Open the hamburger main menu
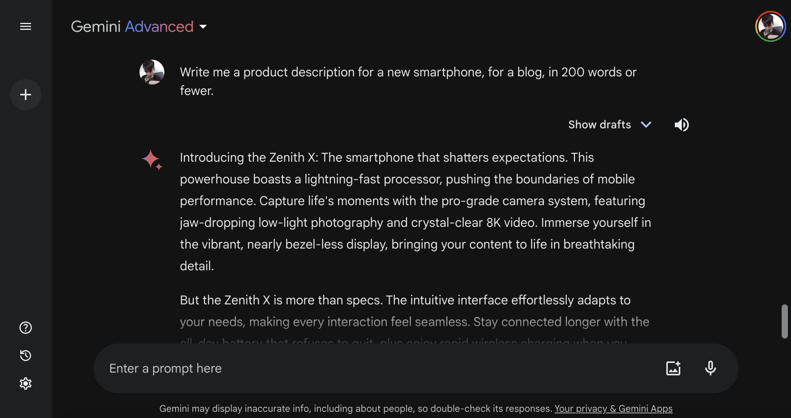 coord(26,26)
